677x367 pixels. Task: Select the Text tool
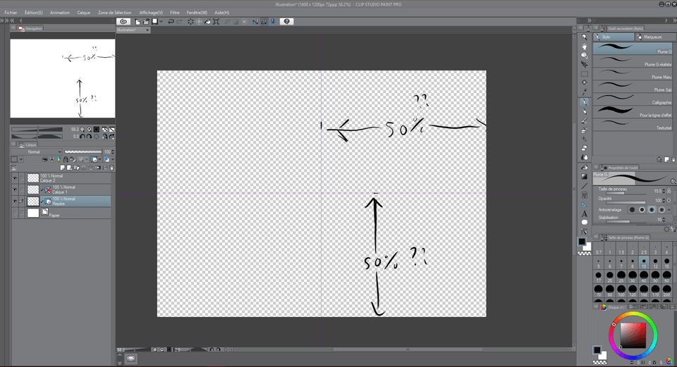(585, 213)
